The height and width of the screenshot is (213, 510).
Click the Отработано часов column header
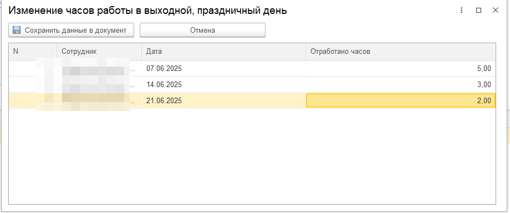point(401,52)
